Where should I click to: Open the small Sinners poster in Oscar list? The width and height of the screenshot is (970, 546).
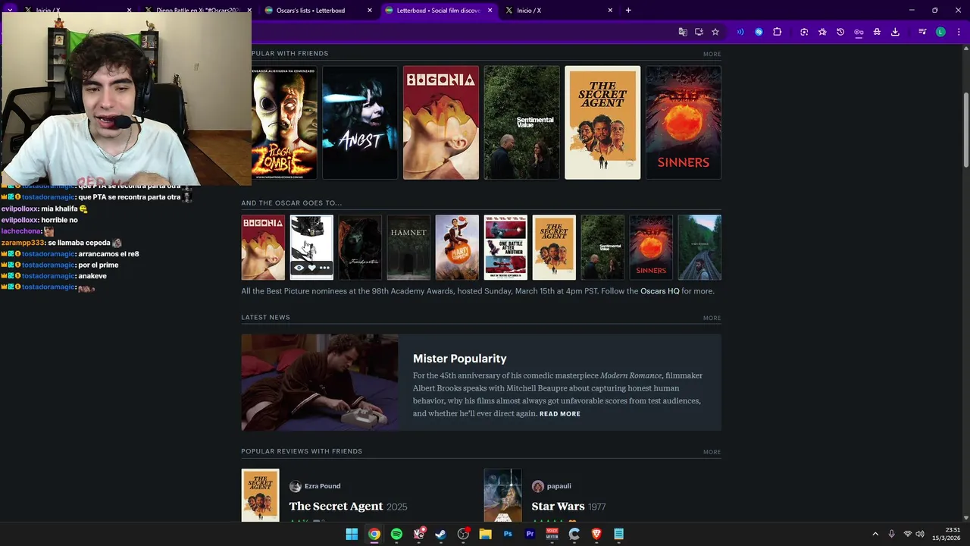tap(651, 247)
